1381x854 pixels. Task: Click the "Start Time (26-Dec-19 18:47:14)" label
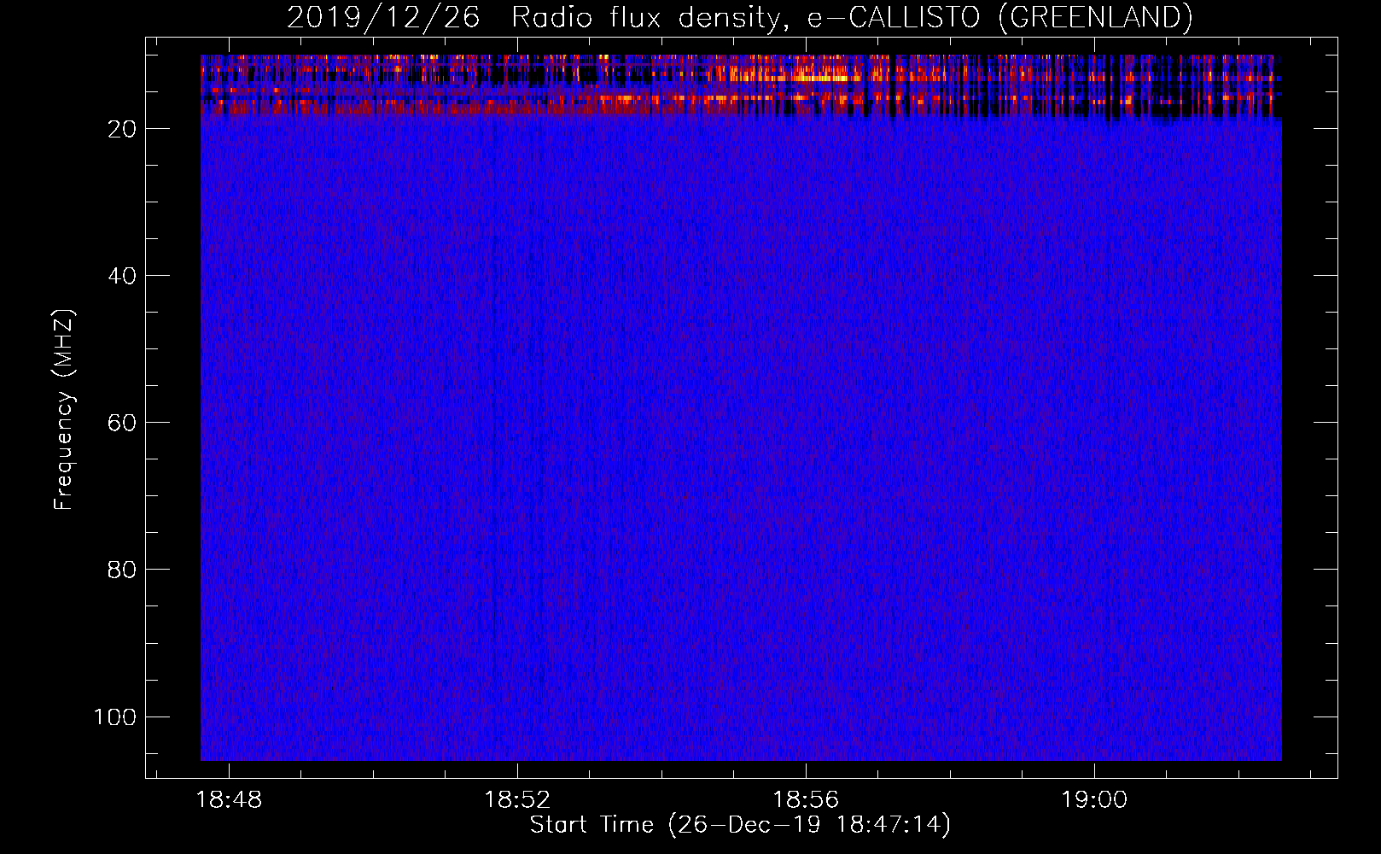(x=740, y=825)
